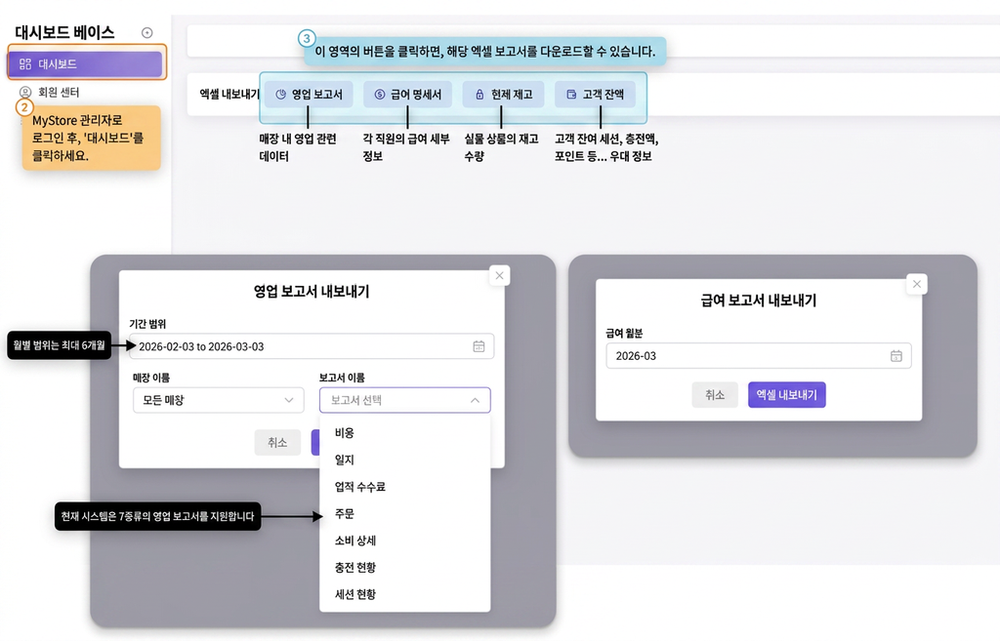This screenshot has width=1000, height=641.
Task: Click the coin icon on 급여 명세서
Action: point(380,95)
